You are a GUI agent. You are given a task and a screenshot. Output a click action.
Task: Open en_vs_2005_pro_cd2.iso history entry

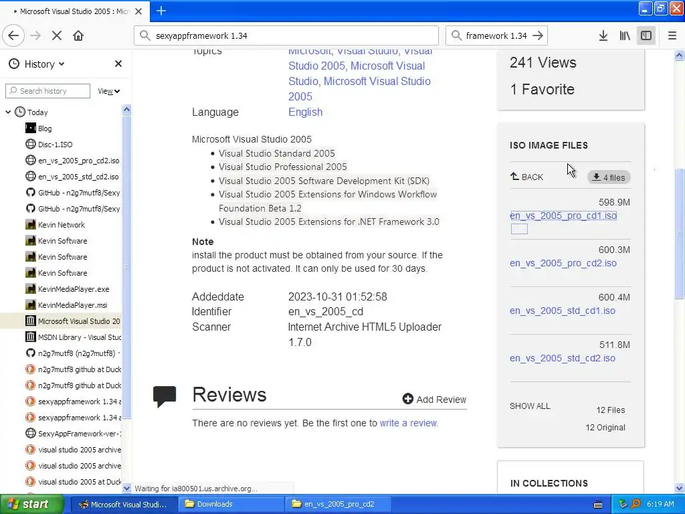coord(72,161)
